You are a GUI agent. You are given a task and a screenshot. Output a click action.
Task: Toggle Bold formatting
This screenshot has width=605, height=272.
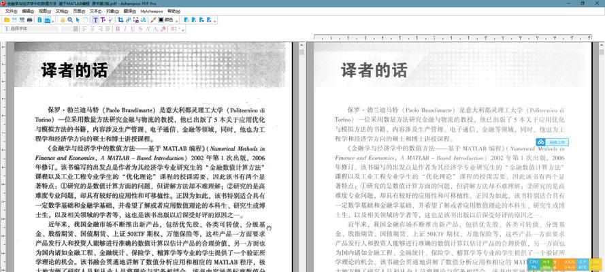pos(118,29)
